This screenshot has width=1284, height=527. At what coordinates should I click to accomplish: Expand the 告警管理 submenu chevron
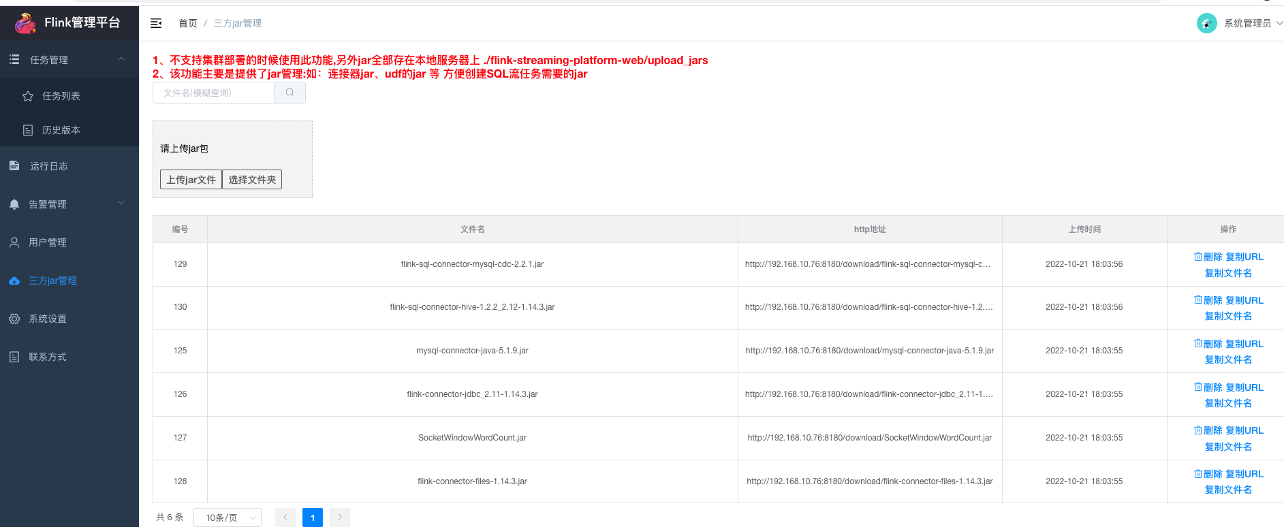121,203
